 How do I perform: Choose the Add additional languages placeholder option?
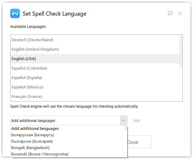pyautogui.click(x=35, y=129)
